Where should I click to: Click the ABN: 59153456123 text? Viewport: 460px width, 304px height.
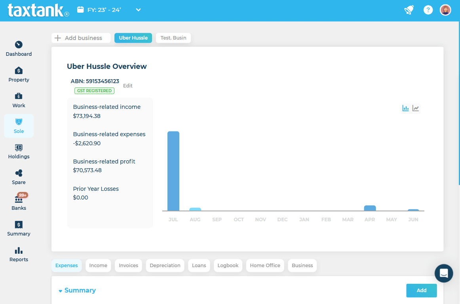(x=95, y=81)
